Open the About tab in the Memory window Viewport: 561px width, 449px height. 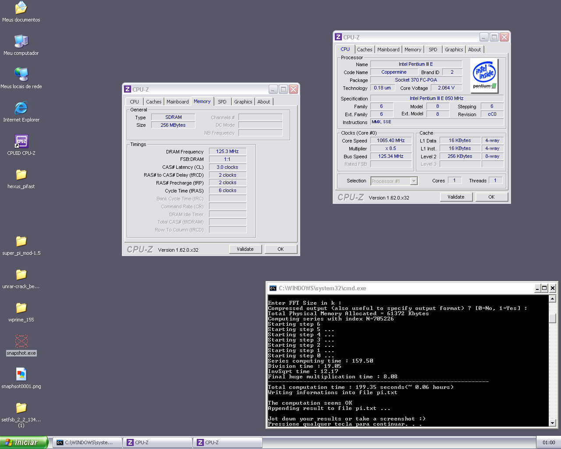coord(264,102)
